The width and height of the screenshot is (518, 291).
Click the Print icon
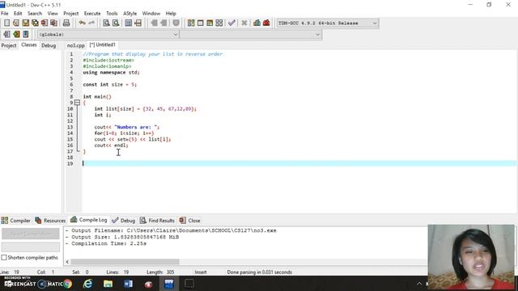click(x=66, y=23)
